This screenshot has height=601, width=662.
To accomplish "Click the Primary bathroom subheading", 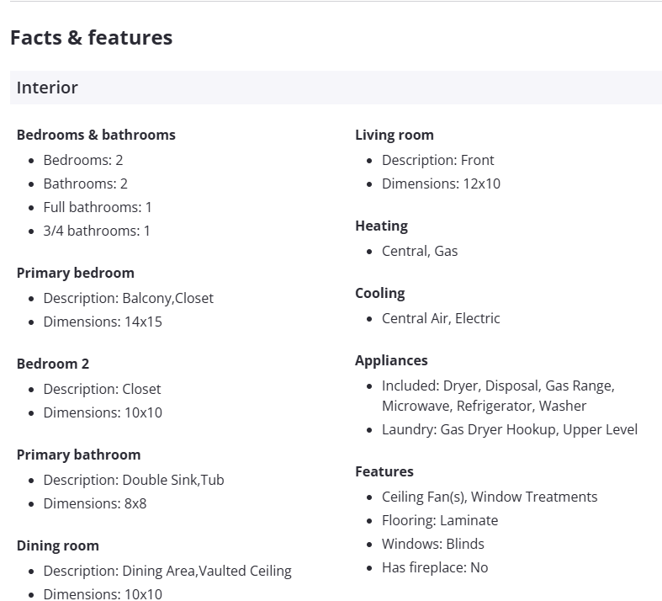I will tap(78, 455).
